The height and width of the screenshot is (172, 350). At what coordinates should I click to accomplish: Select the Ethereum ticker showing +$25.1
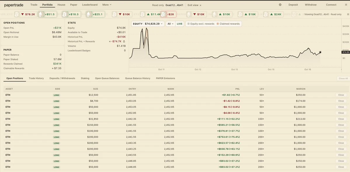click(95, 14)
